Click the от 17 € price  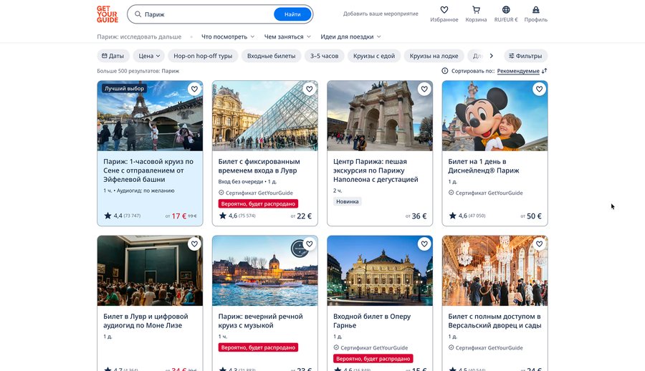176,216
